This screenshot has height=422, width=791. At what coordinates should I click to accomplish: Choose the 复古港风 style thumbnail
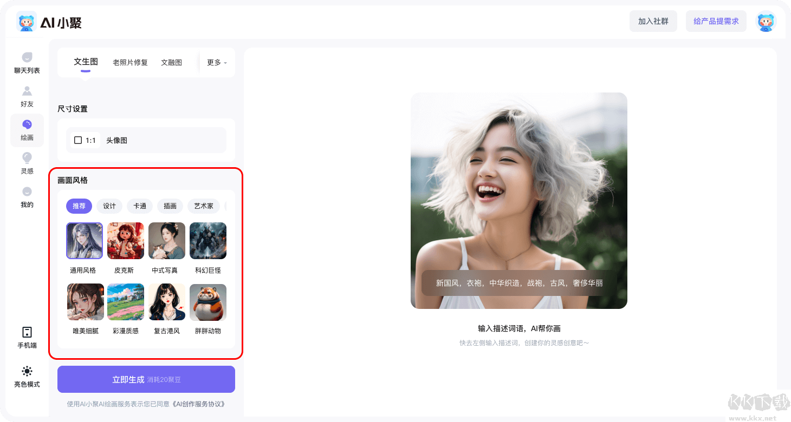[166, 302]
